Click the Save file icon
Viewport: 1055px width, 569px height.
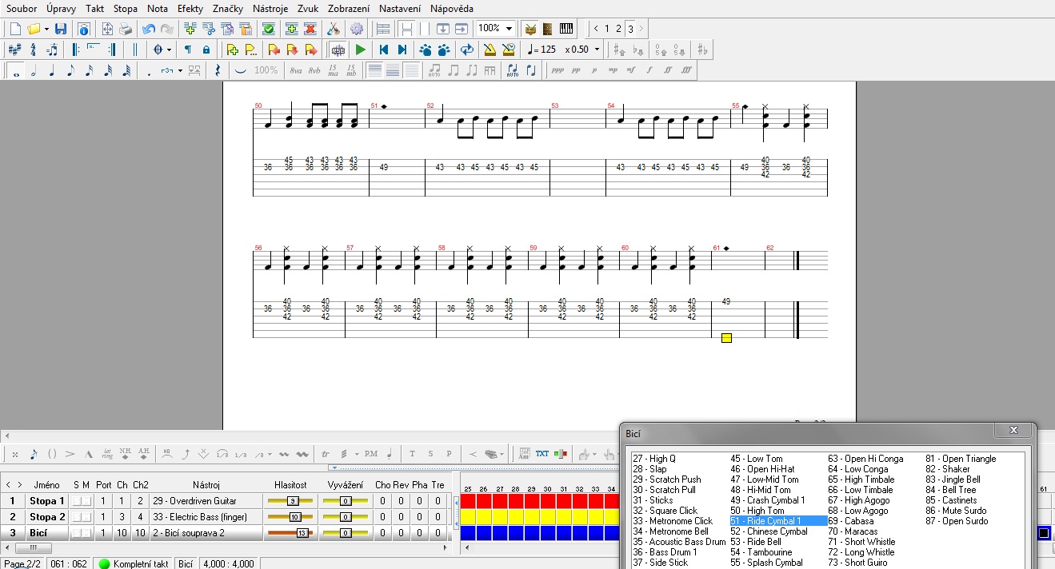pyautogui.click(x=61, y=29)
